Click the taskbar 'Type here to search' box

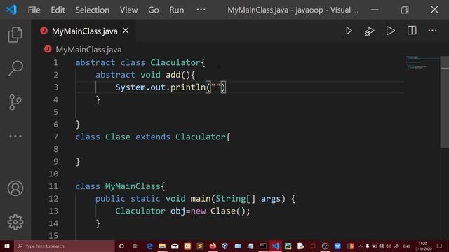pos(65,246)
